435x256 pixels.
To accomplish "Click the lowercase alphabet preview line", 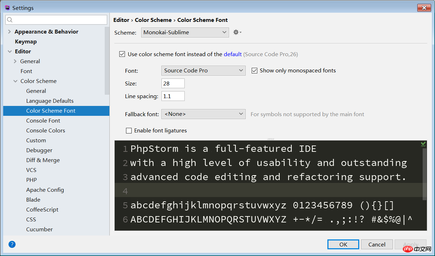I will [x=262, y=205].
